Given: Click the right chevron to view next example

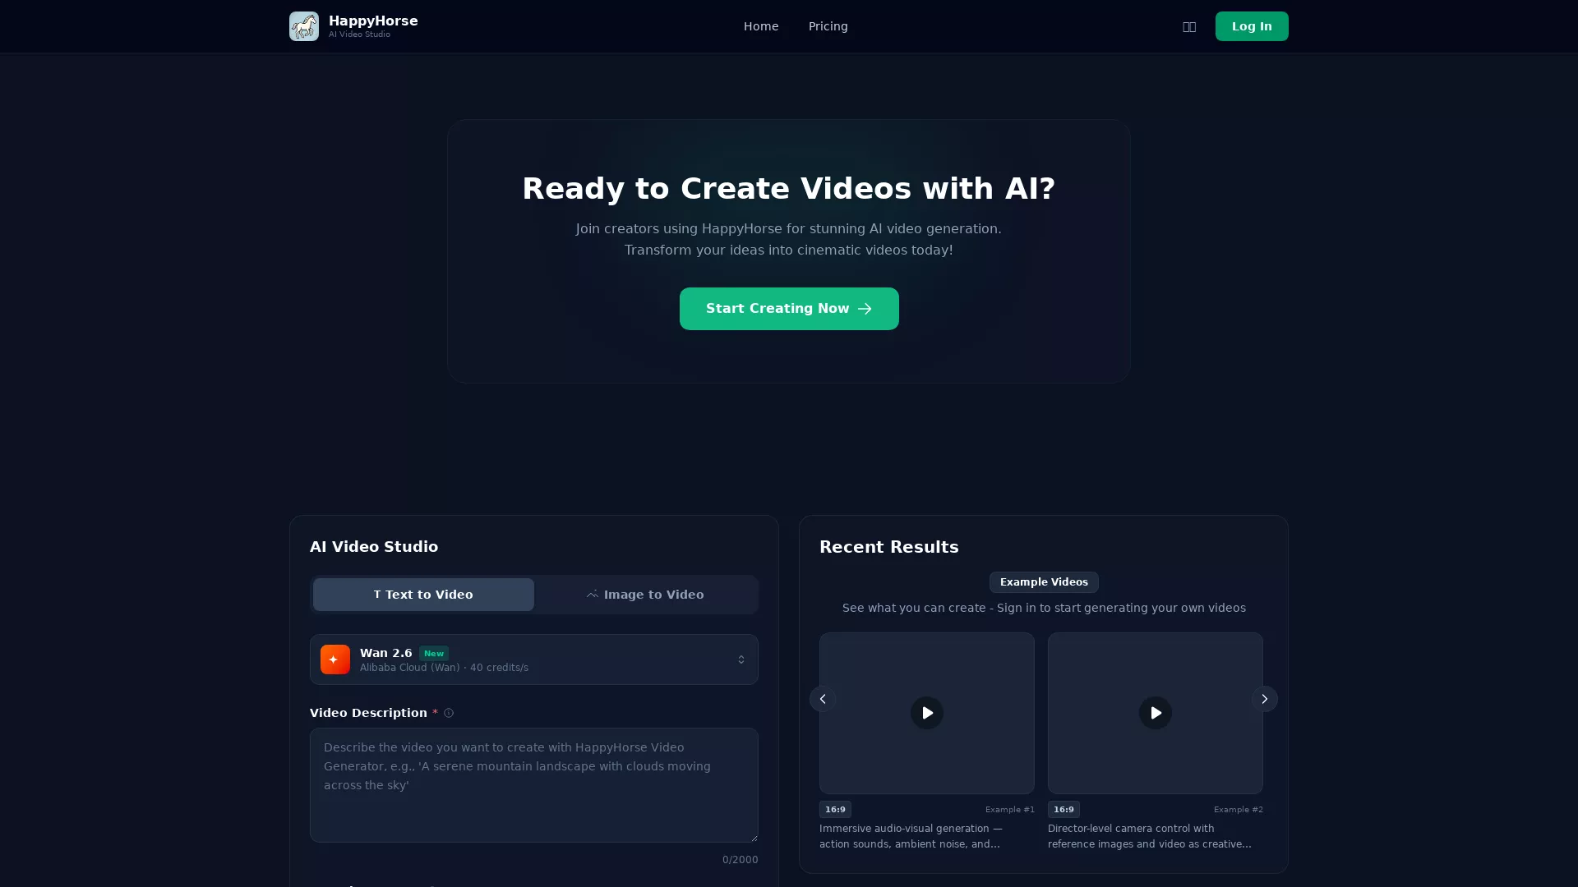Looking at the screenshot, I should point(1265,698).
